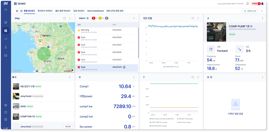Expand the Map widget to fullscreen
Image resolution: width=269 pixels, height=132 pixels.
[64, 18]
